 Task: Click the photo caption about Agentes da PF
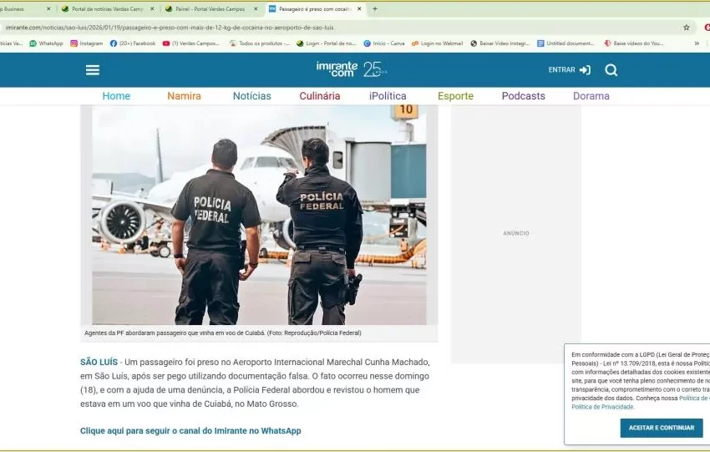[223, 333]
